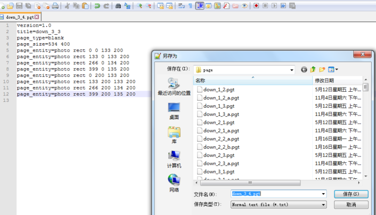Toggle the indent guide toolbar button
The height and width of the screenshot is (215, 376).
tap(200, 6)
